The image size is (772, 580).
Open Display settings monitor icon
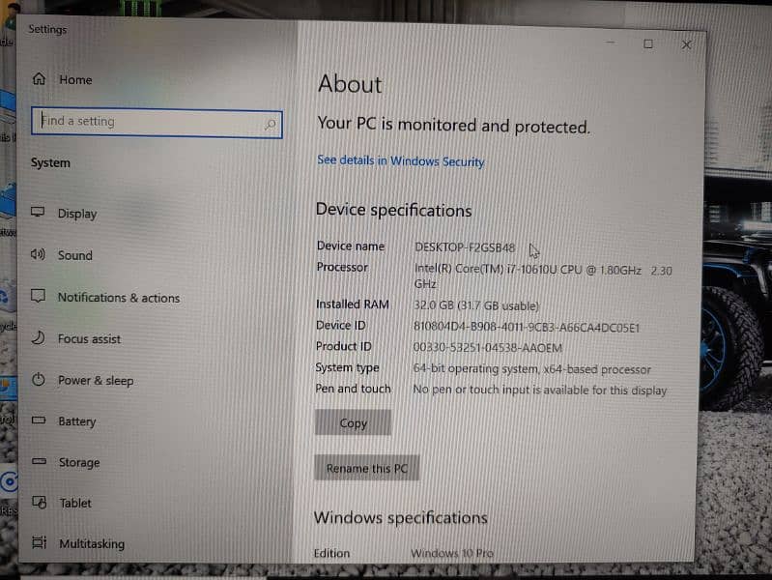[38, 213]
